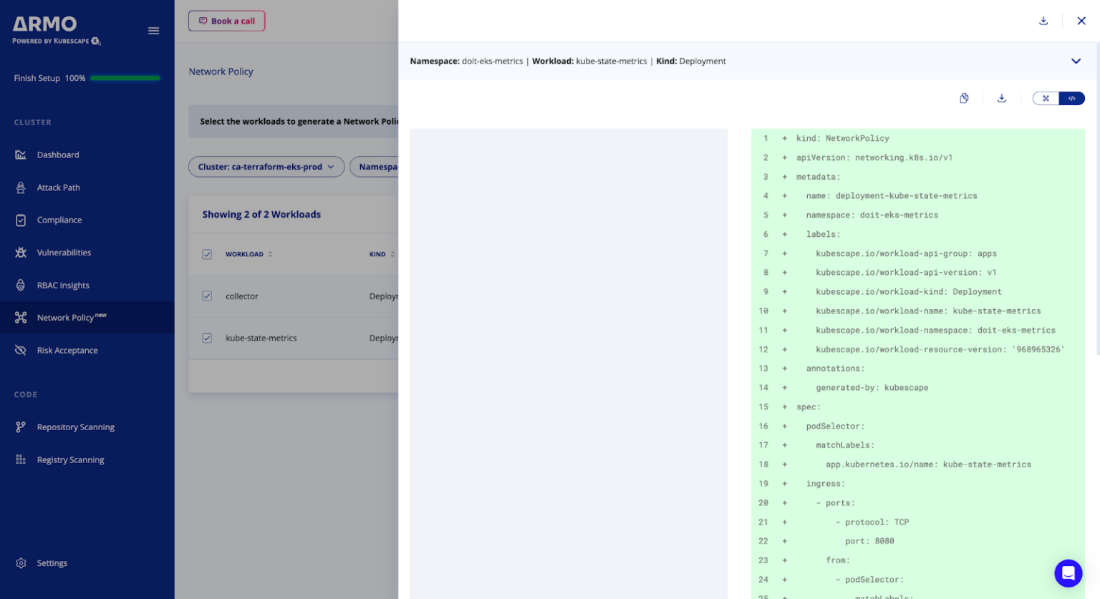This screenshot has width=1100, height=599.
Task: Click the Network Policy sidebar icon
Action: [21, 318]
